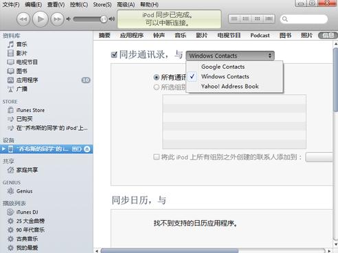Click the search field

pos(304,19)
